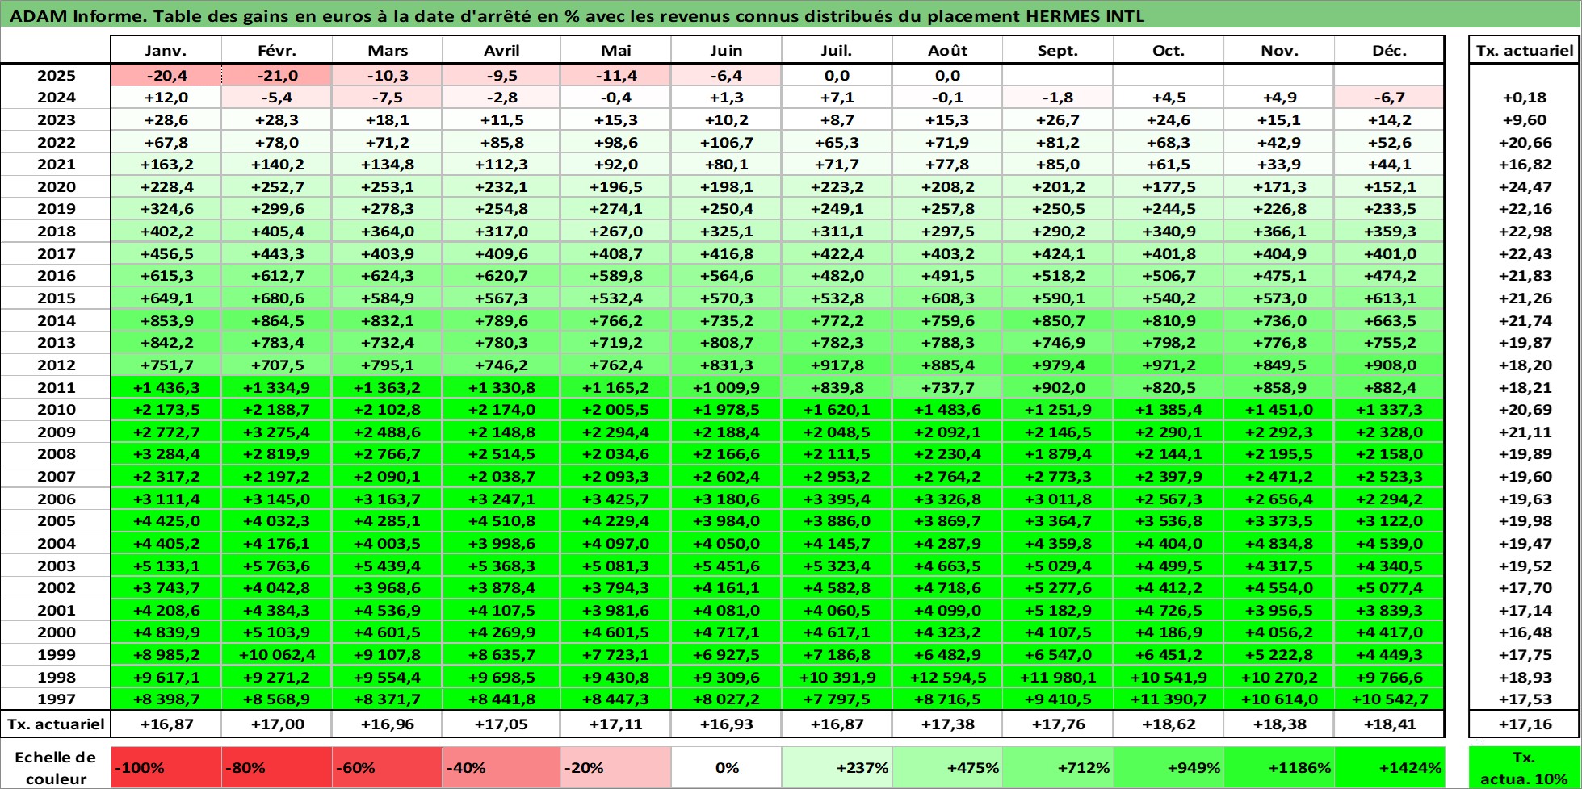Click the +405,4 cell for February 2018
Image resolution: width=1582 pixels, height=789 pixels.
(277, 232)
